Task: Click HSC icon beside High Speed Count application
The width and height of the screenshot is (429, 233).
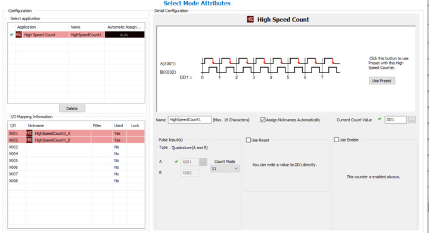Action: pyautogui.click(x=18, y=34)
